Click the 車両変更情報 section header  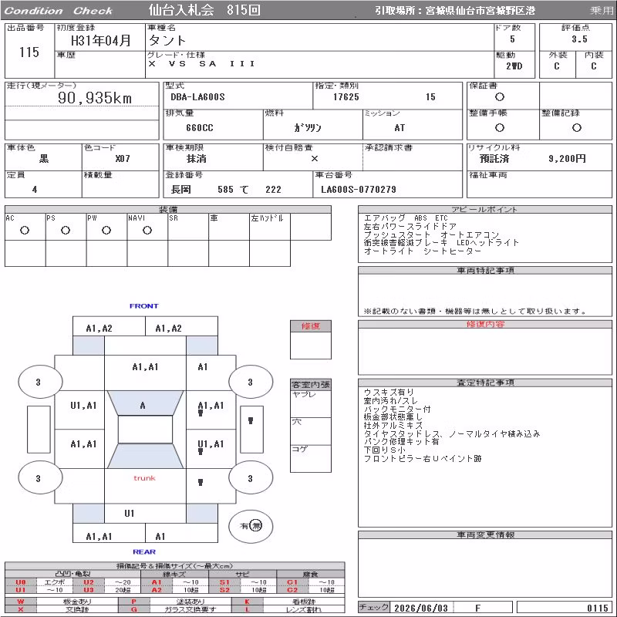tap(485, 534)
